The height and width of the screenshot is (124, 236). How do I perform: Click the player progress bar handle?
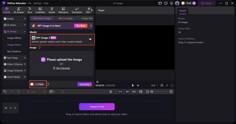(97, 82)
